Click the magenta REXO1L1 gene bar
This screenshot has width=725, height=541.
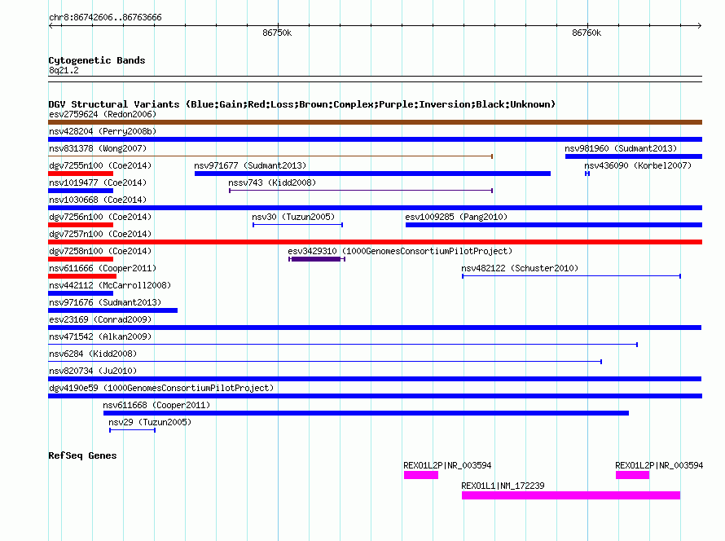571,495
